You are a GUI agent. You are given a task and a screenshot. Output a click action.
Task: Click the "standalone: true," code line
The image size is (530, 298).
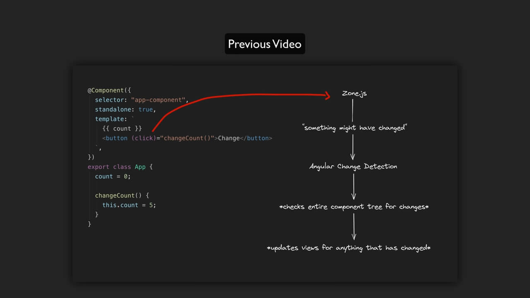coord(125,109)
